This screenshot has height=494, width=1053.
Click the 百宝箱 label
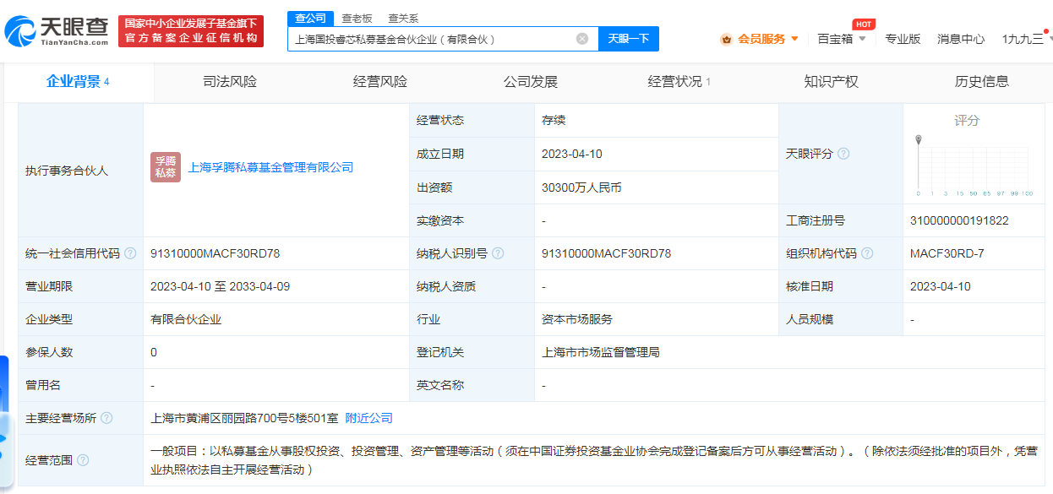pyautogui.click(x=835, y=39)
